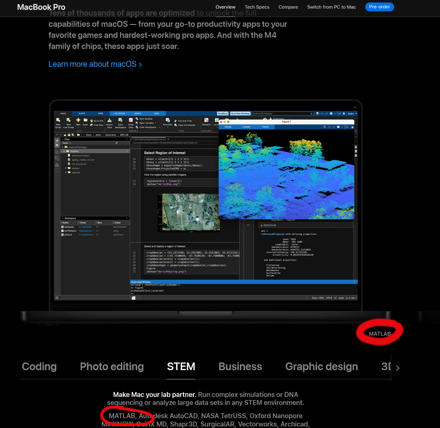
Task: Open the Andre account dropdown
Action: [x=352, y=114]
